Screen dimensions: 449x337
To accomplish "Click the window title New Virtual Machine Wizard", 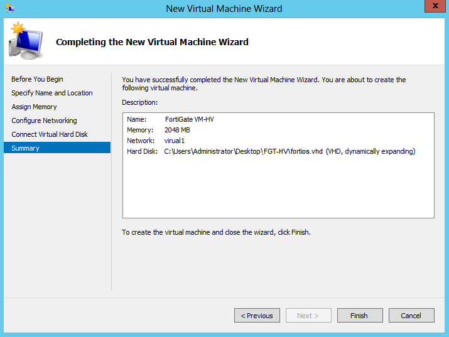I will pyautogui.click(x=224, y=9).
